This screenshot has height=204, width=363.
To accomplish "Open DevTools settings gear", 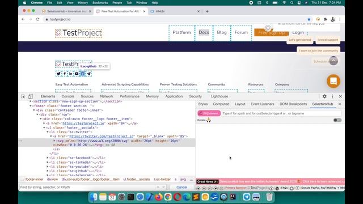I will (324, 96).
